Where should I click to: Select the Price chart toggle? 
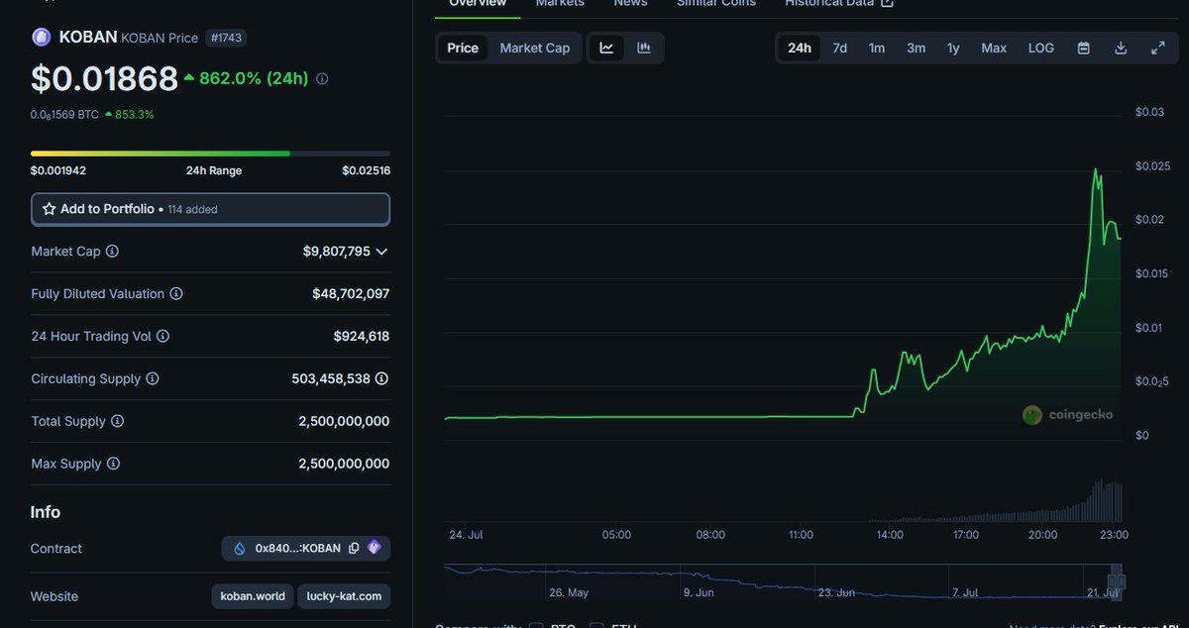tap(463, 48)
